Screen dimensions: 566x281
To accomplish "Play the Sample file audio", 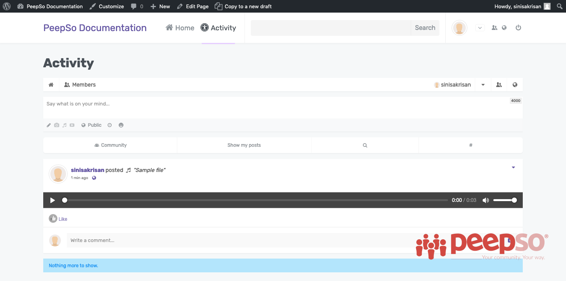I will [52, 200].
